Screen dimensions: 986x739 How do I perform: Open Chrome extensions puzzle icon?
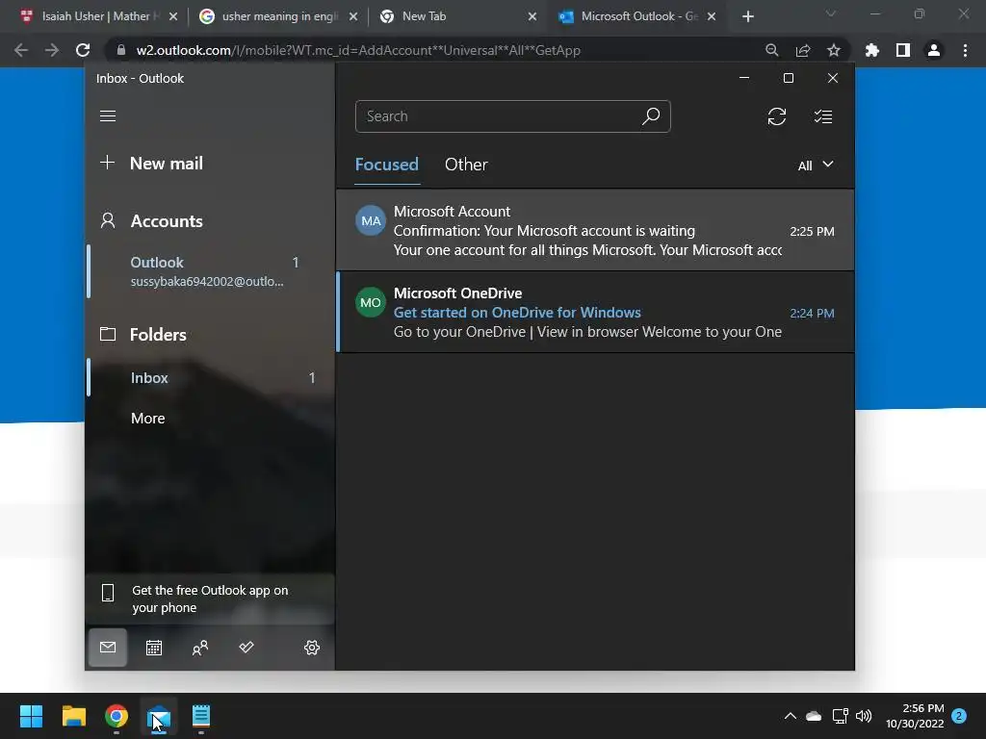(x=872, y=50)
